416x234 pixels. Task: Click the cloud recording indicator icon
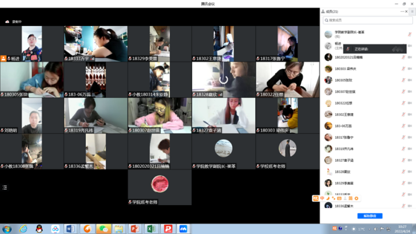pyautogui.click(x=7, y=22)
